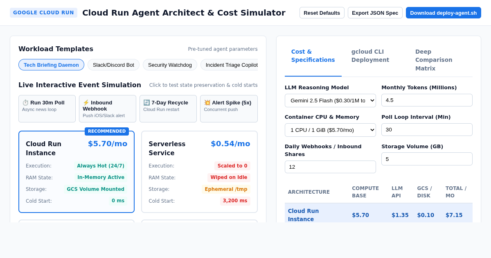Image resolution: width=491 pixels, height=258 pixels.
Task: Download the deploy-agent.sh script
Action: [x=444, y=13]
